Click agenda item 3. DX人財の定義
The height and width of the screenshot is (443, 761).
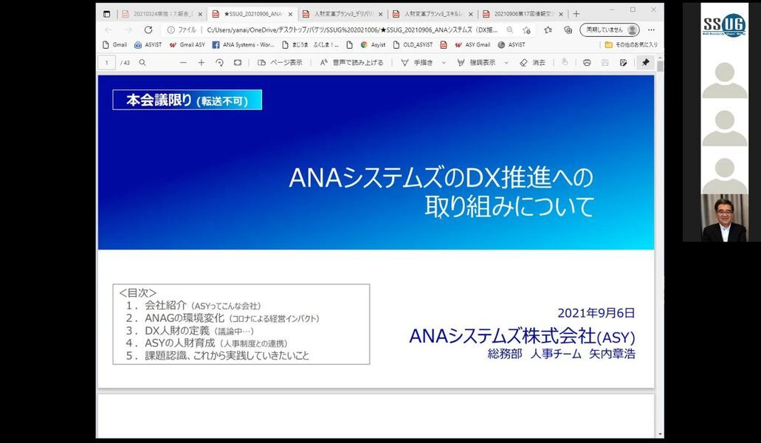[x=189, y=331]
